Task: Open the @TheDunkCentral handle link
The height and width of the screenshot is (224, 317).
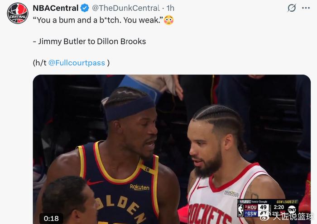Action: [x=126, y=8]
